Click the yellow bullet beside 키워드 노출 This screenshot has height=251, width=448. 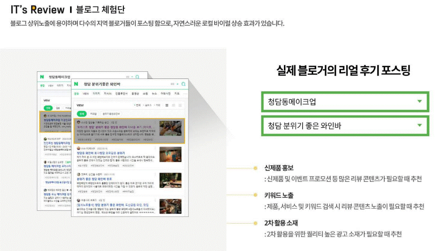255,195
